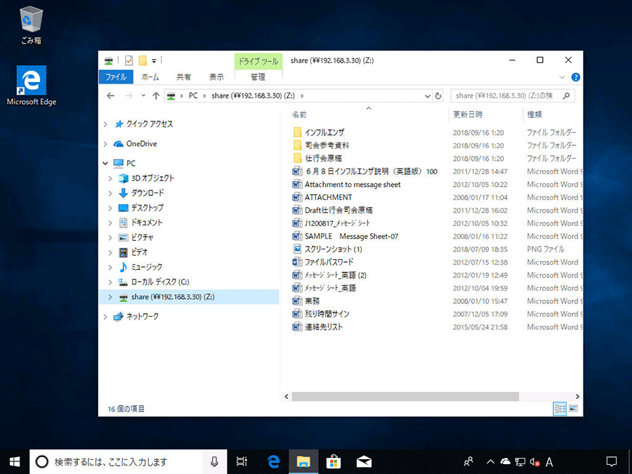
Task: Refresh the current folder view
Action: pos(438,96)
